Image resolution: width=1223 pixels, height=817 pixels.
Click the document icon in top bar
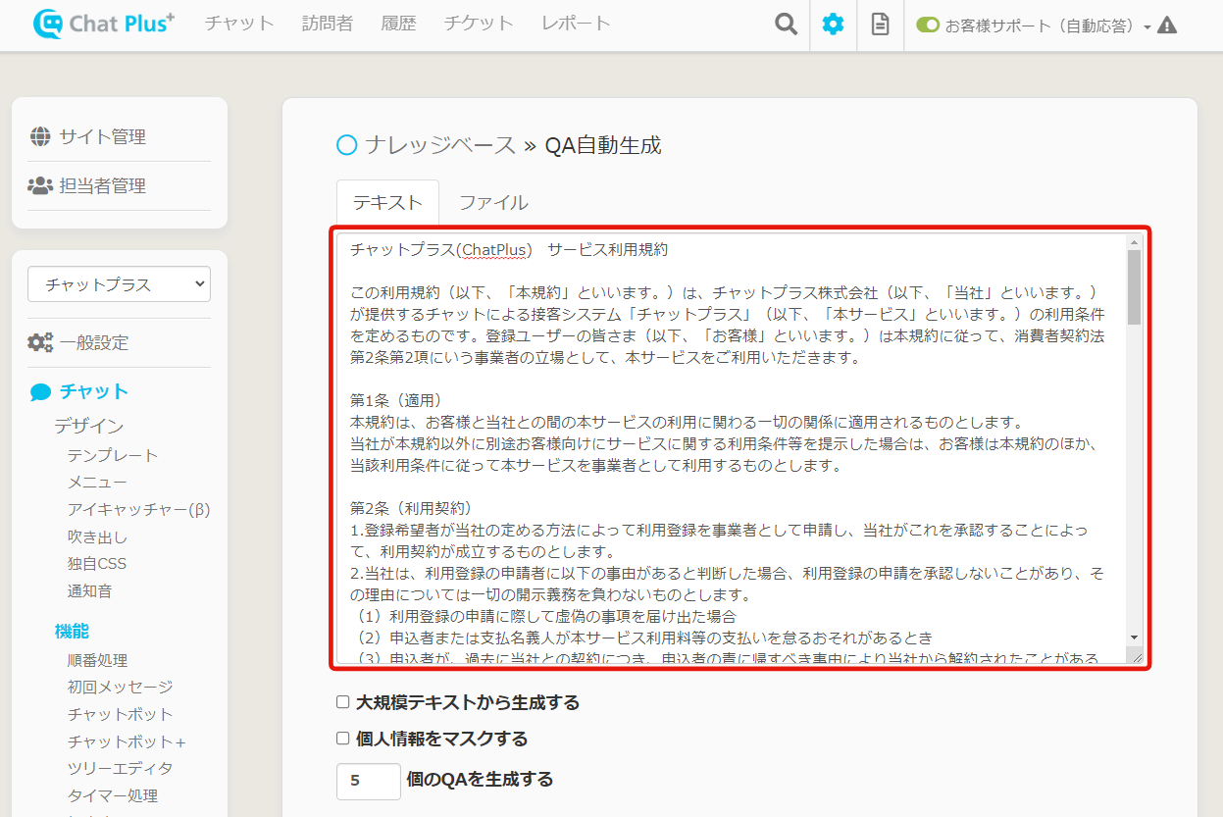point(880,25)
